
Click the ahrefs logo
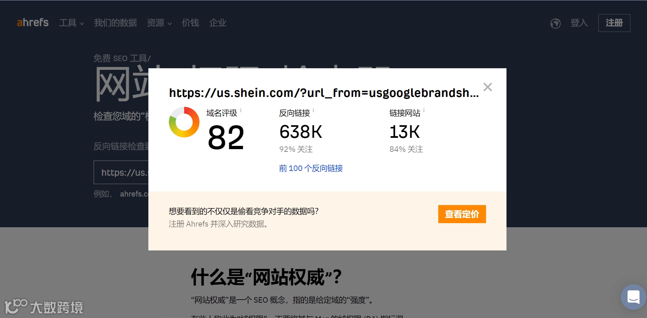click(x=32, y=23)
